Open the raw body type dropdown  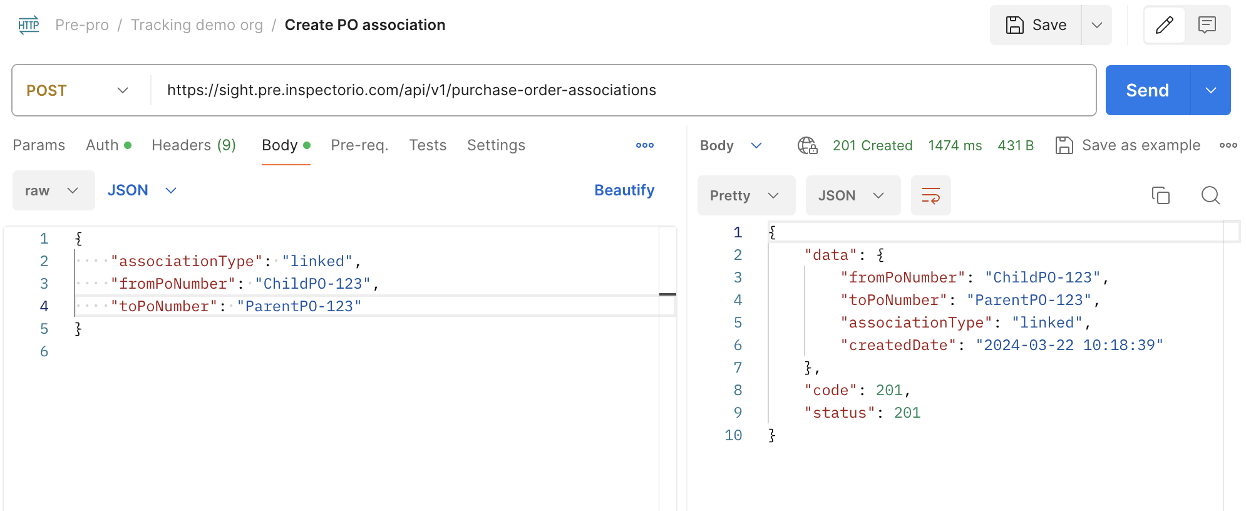pos(53,190)
